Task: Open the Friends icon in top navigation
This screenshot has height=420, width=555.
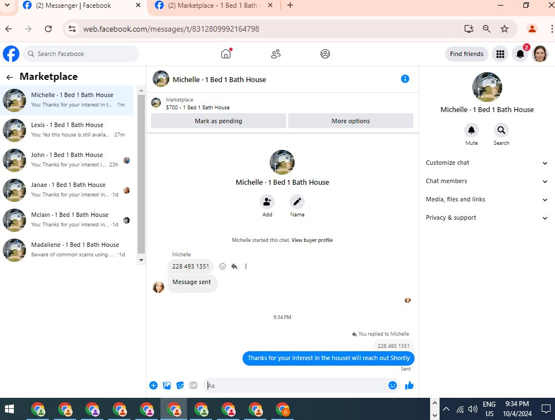Action: [x=276, y=54]
